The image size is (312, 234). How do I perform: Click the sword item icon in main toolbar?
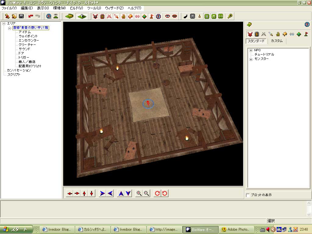pos(116,16)
